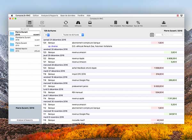Click the 'op. diverse' link

pos(53,46)
